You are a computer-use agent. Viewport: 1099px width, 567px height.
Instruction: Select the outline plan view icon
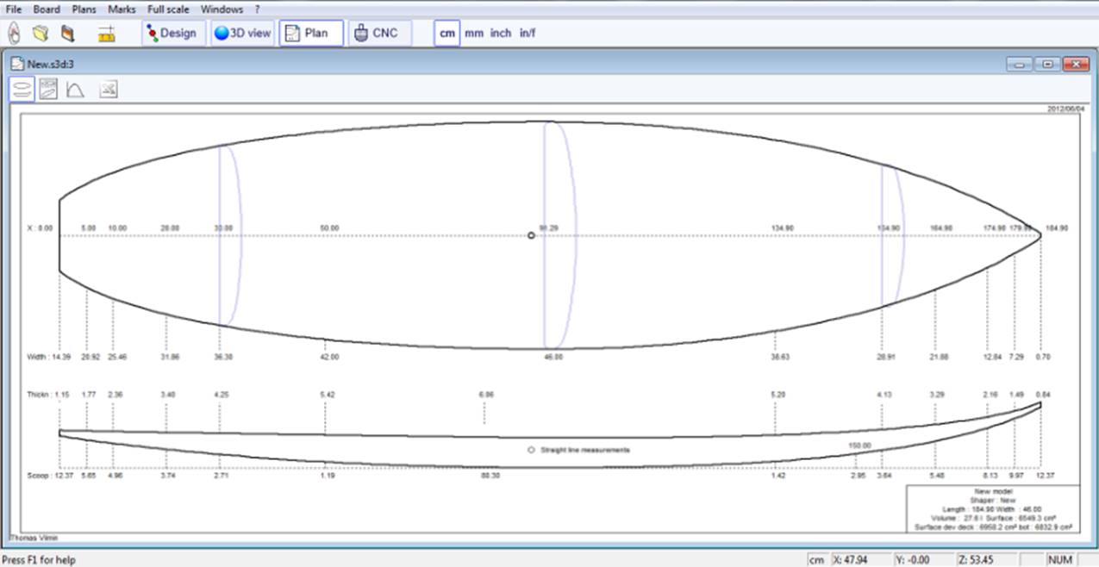(22, 89)
